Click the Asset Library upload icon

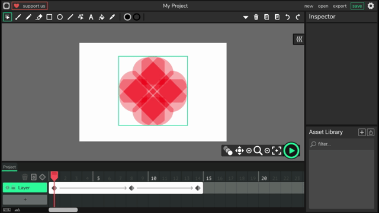pos(371,133)
